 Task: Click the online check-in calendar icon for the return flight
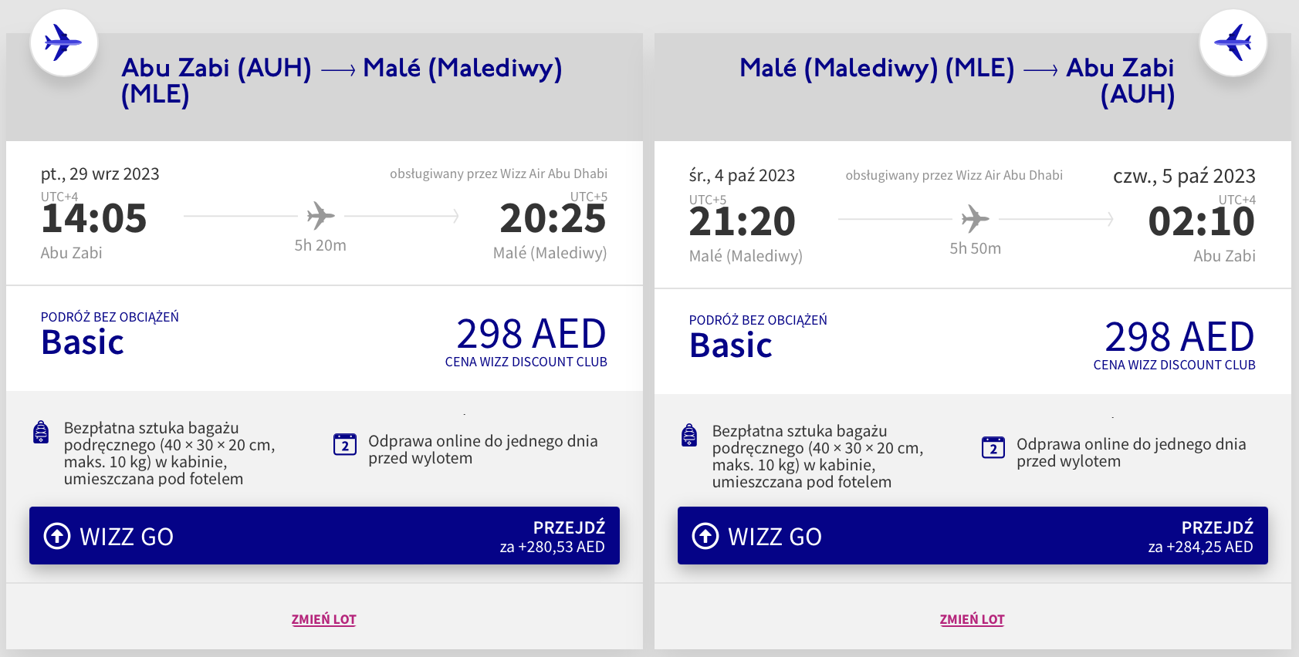pyautogui.click(x=993, y=448)
